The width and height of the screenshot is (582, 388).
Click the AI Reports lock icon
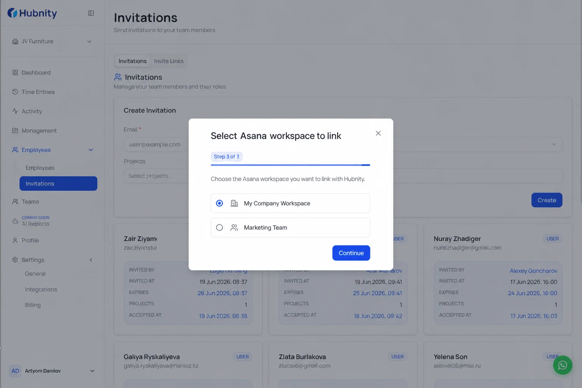tap(15, 221)
